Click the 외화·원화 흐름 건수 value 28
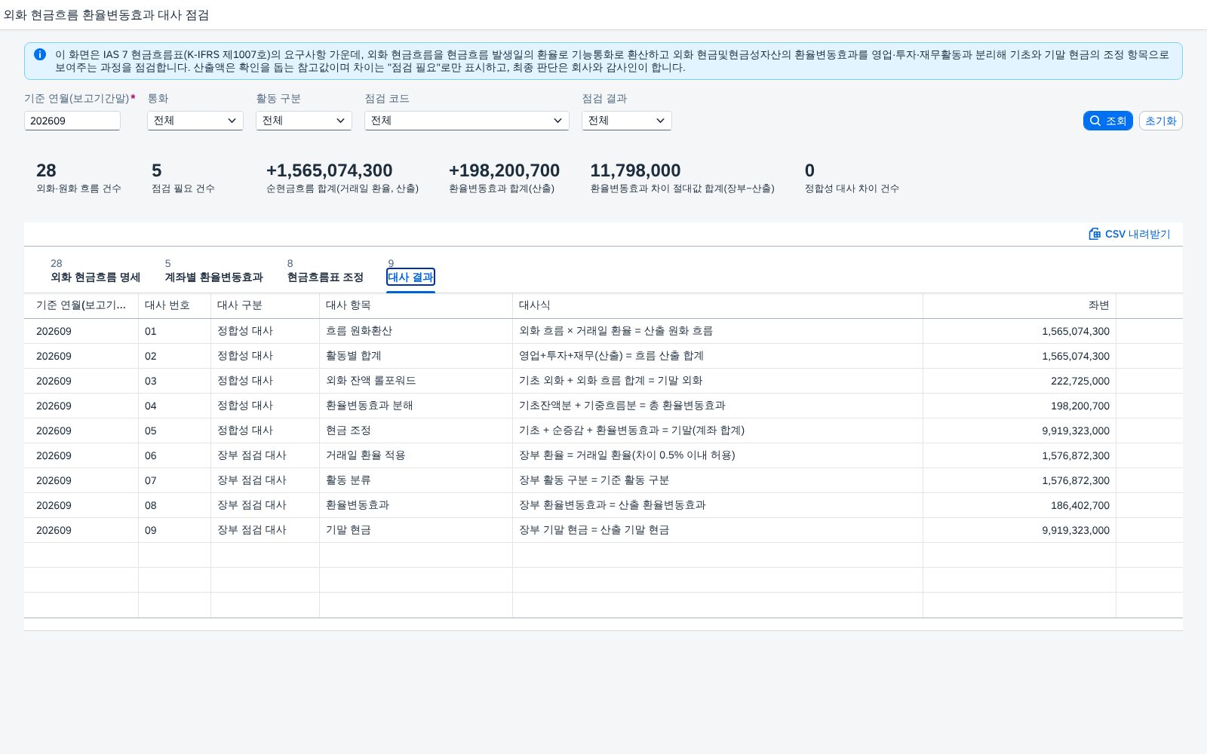The image size is (1207, 754). [x=46, y=170]
